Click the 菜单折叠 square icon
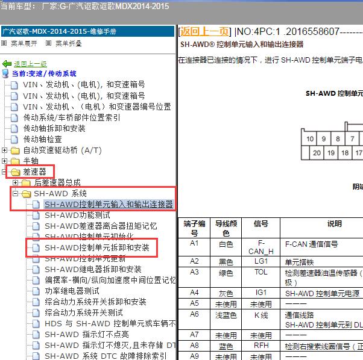Image resolution: width=363 pixels, height=360 pixels. point(48,43)
